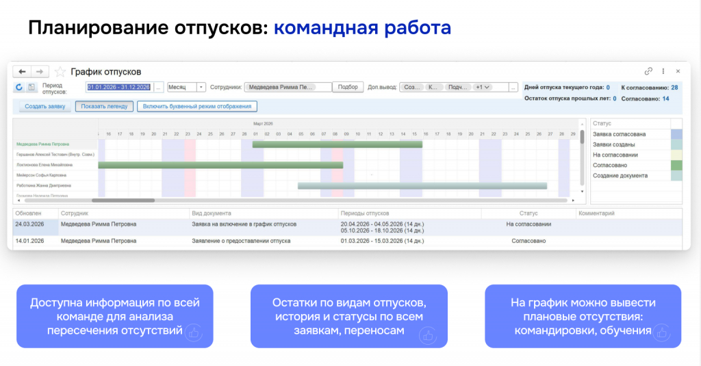Click the На согласовании status cell in the table
This screenshot has height=366, width=701.
(x=528, y=224)
